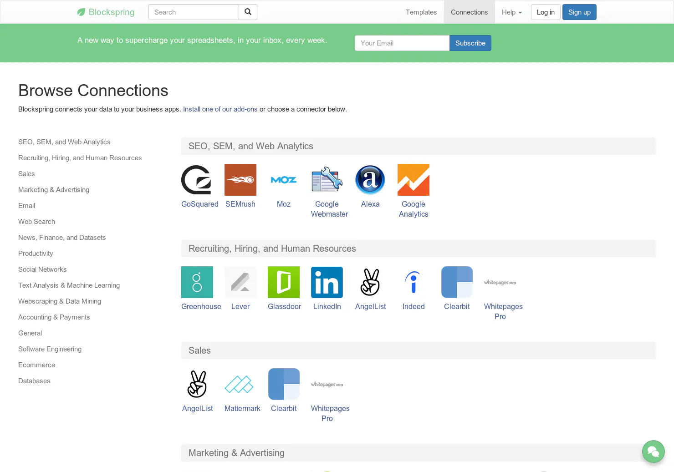Select Text Analysis & Machine Learning
The width and height of the screenshot is (674, 472).
click(x=69, y=285)
